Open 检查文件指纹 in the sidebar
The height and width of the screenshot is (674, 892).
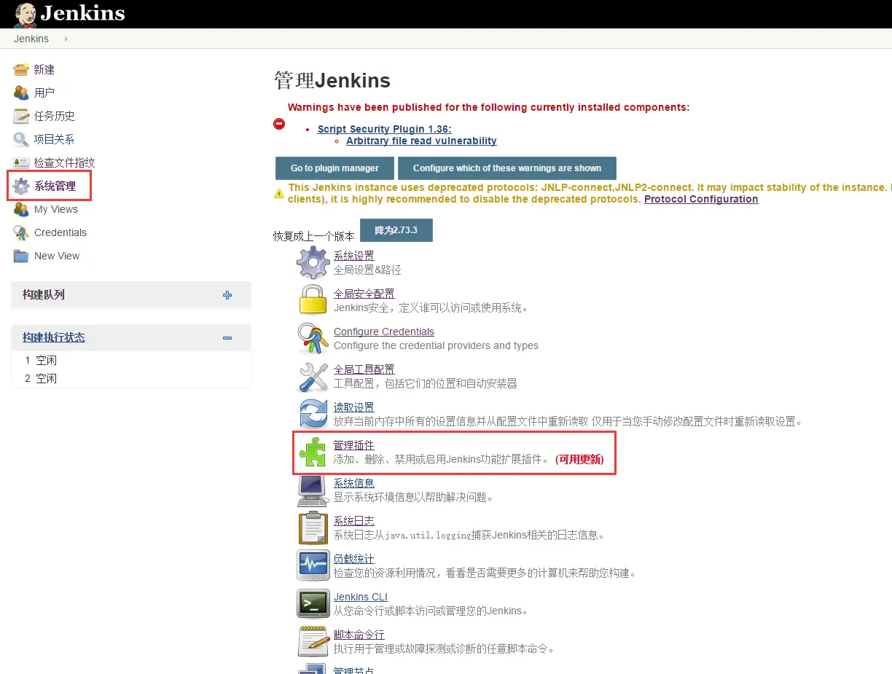(65, 162)
